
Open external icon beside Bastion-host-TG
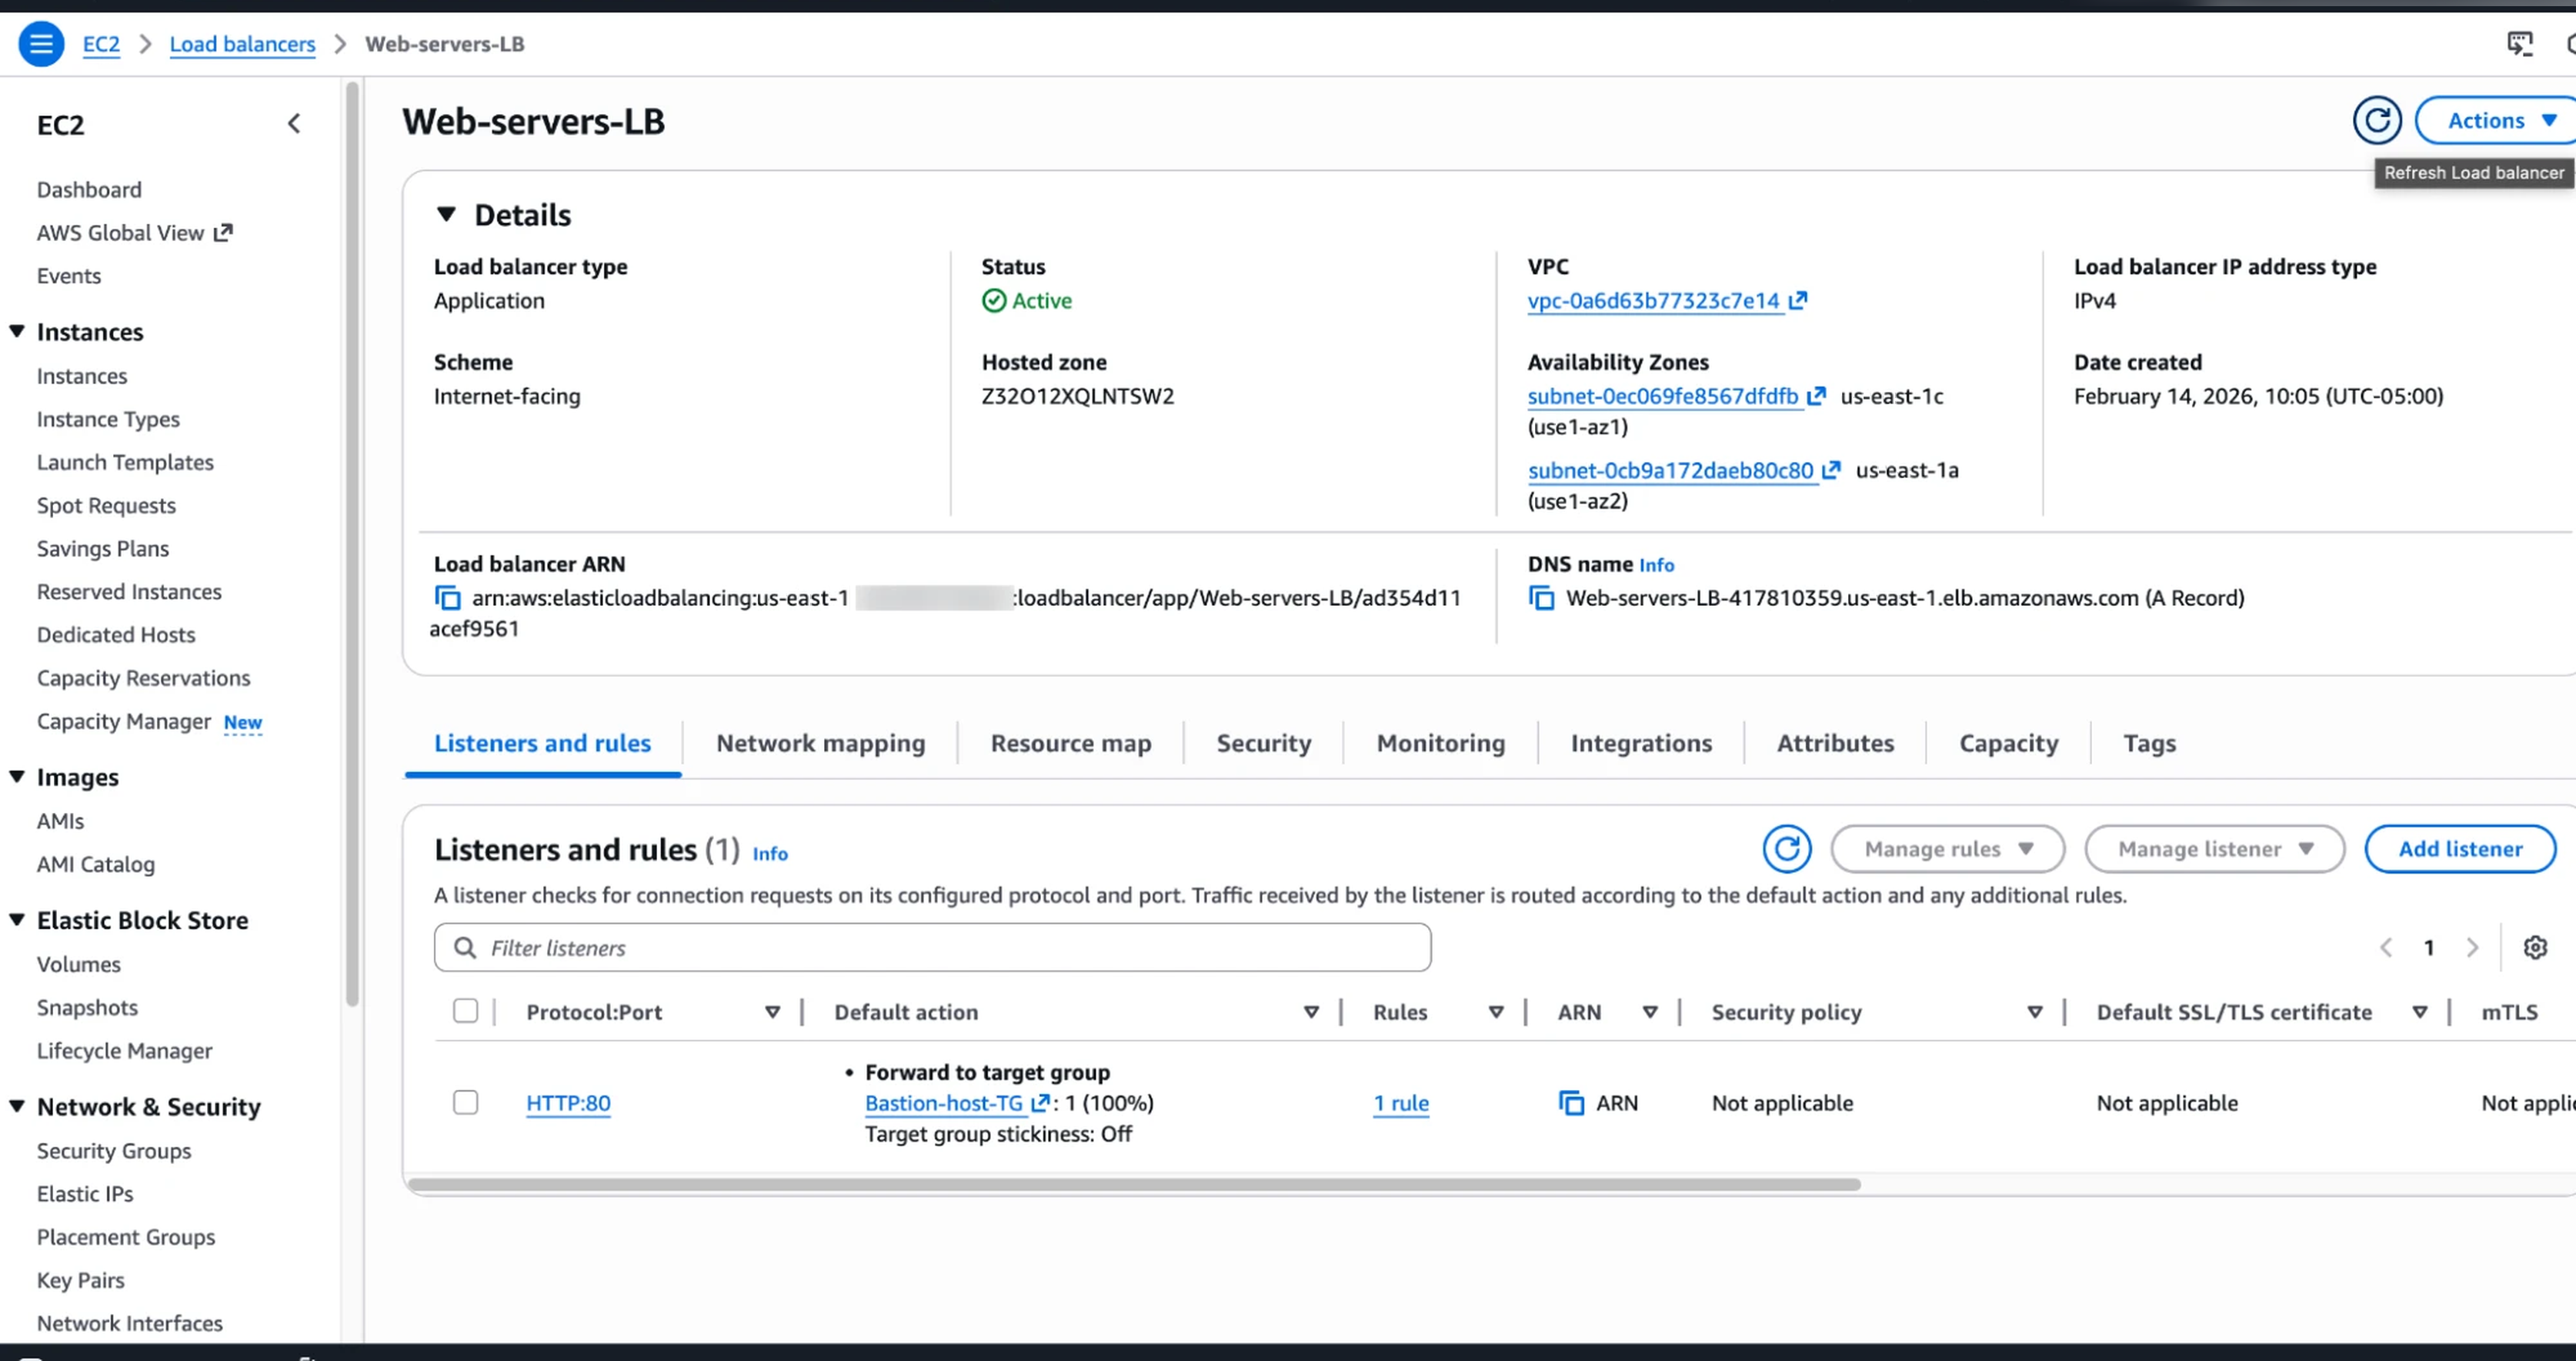pos(1040,1103)
